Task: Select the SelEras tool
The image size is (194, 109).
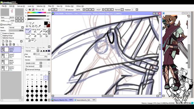Action: tap(45, 35)
